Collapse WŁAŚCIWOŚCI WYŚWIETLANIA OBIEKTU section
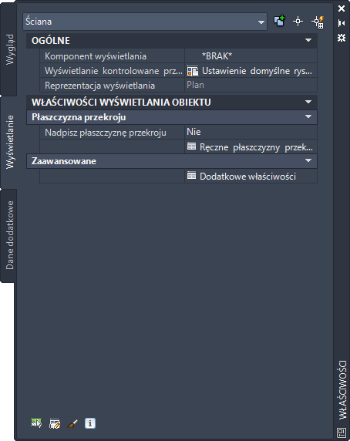This screenshot has height=441, width=350. 308,102
